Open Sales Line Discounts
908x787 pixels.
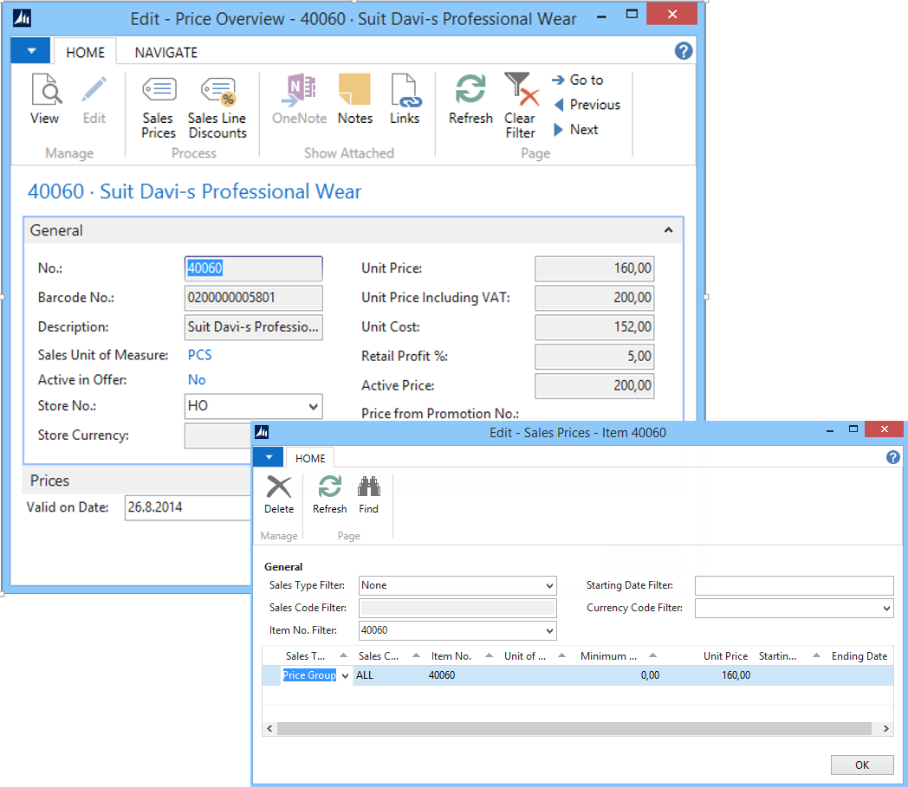pyautogui.click(x=217, y=106)
